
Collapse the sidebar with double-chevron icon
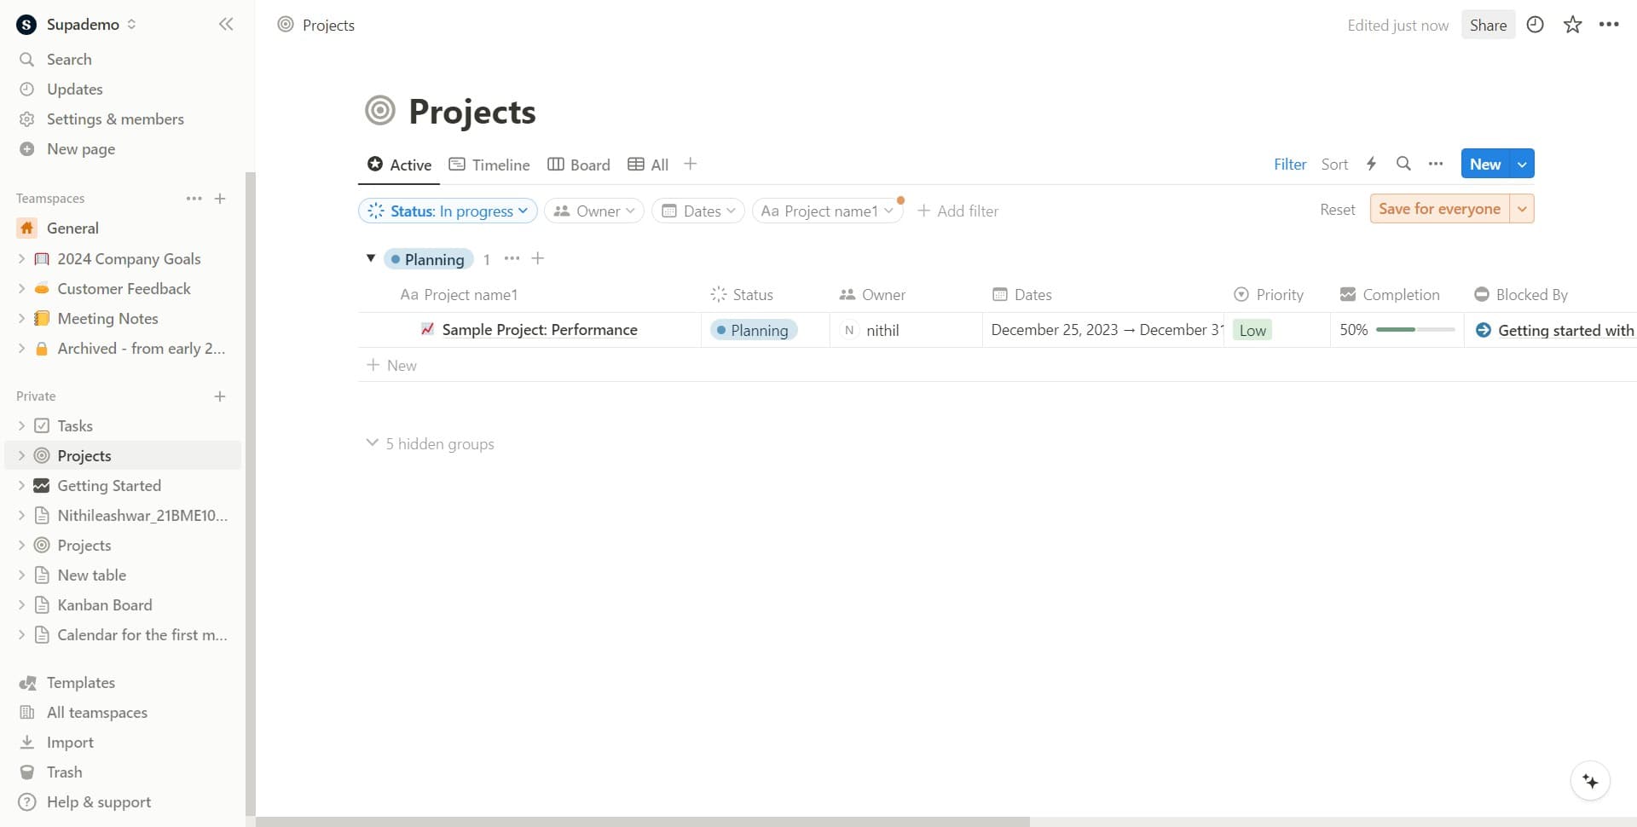(226, 25)
